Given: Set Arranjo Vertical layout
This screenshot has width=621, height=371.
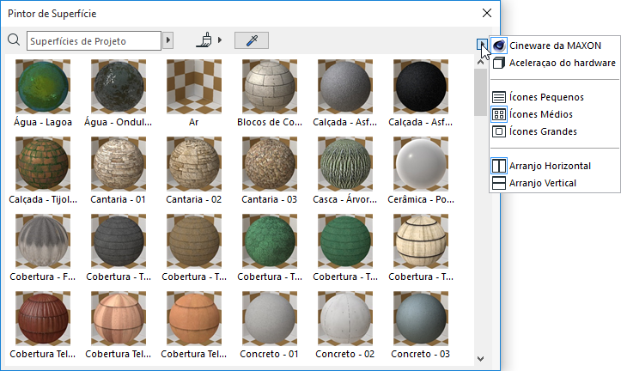Looking at the screenshot, I should 541,183.
